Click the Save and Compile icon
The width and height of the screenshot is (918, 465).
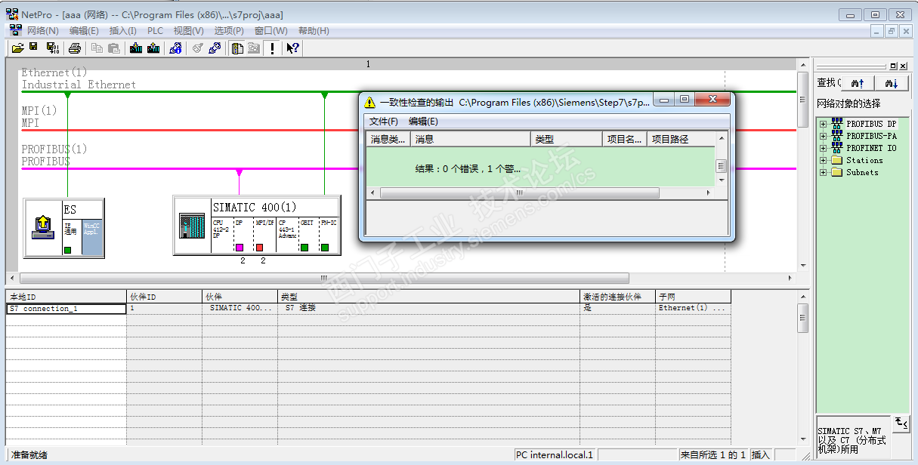(x=52, y=48)
